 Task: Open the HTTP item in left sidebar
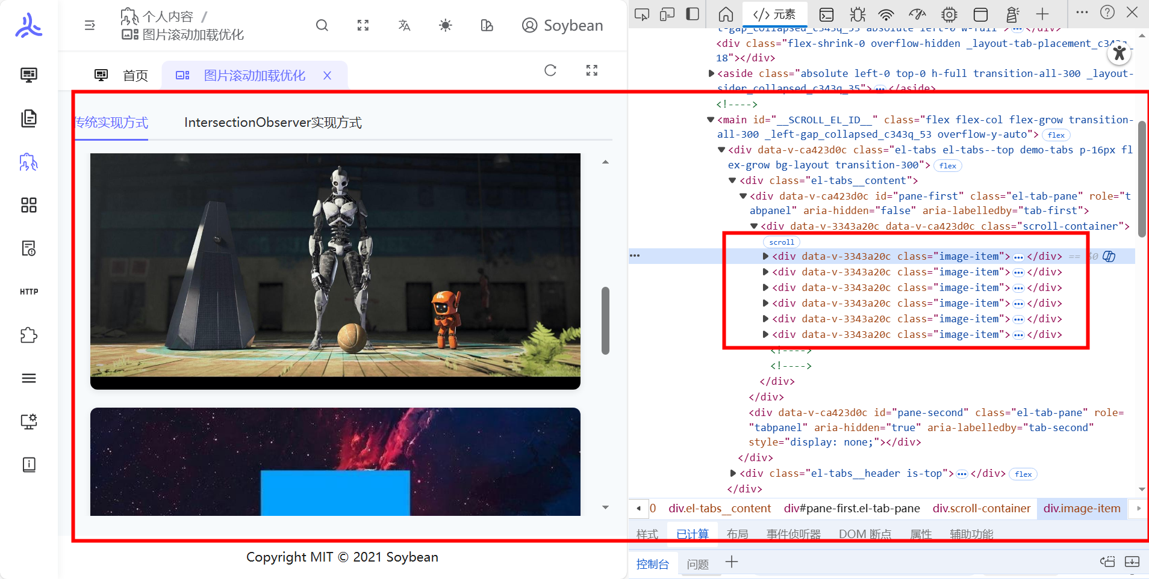point(29,292)
